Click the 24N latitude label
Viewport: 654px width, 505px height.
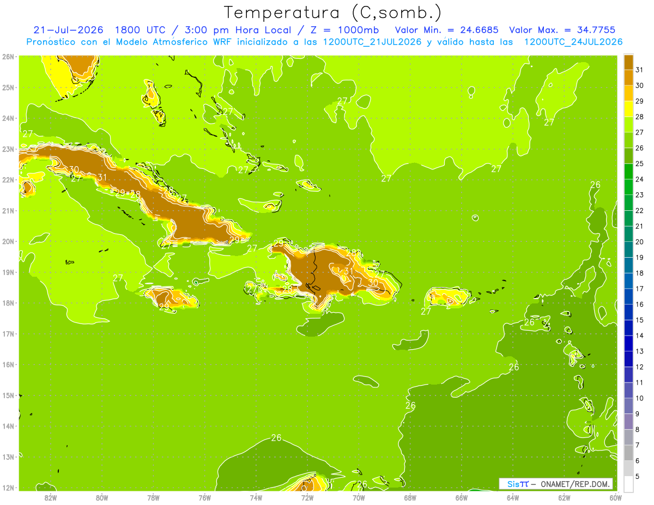point(8,118)
